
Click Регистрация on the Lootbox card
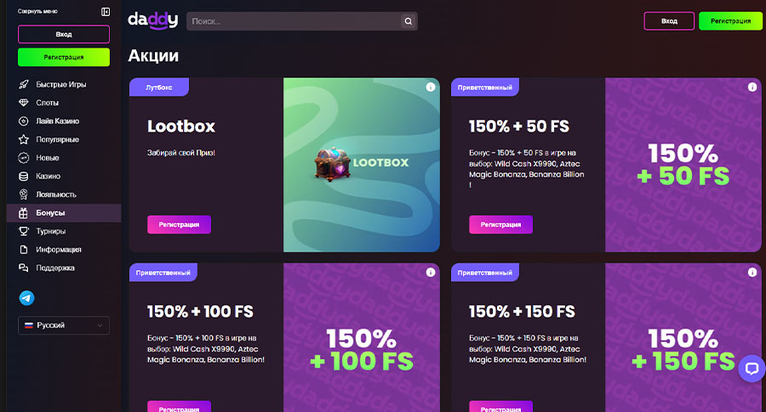click(x=179, y=224)
